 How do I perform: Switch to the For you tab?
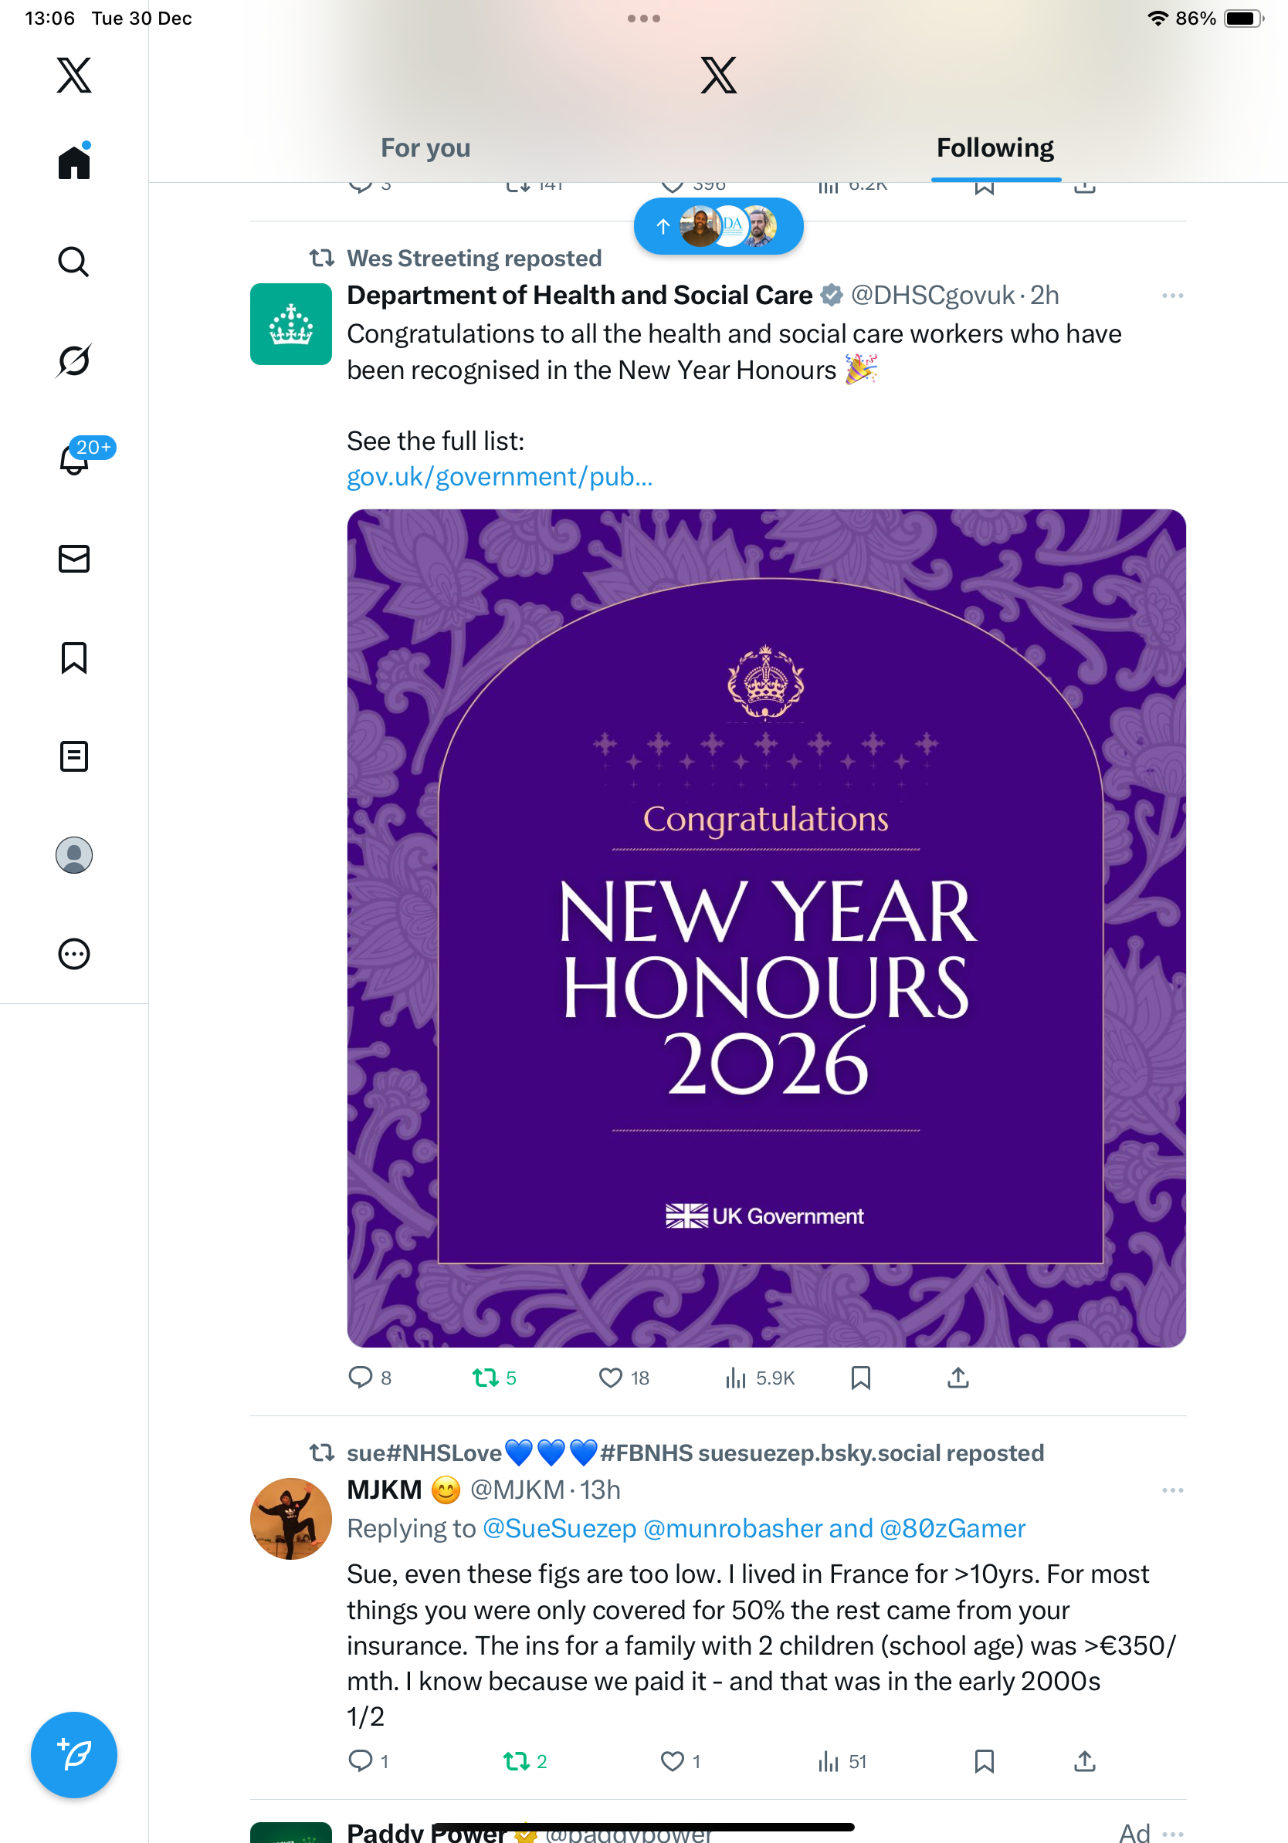tap(425, 147)
